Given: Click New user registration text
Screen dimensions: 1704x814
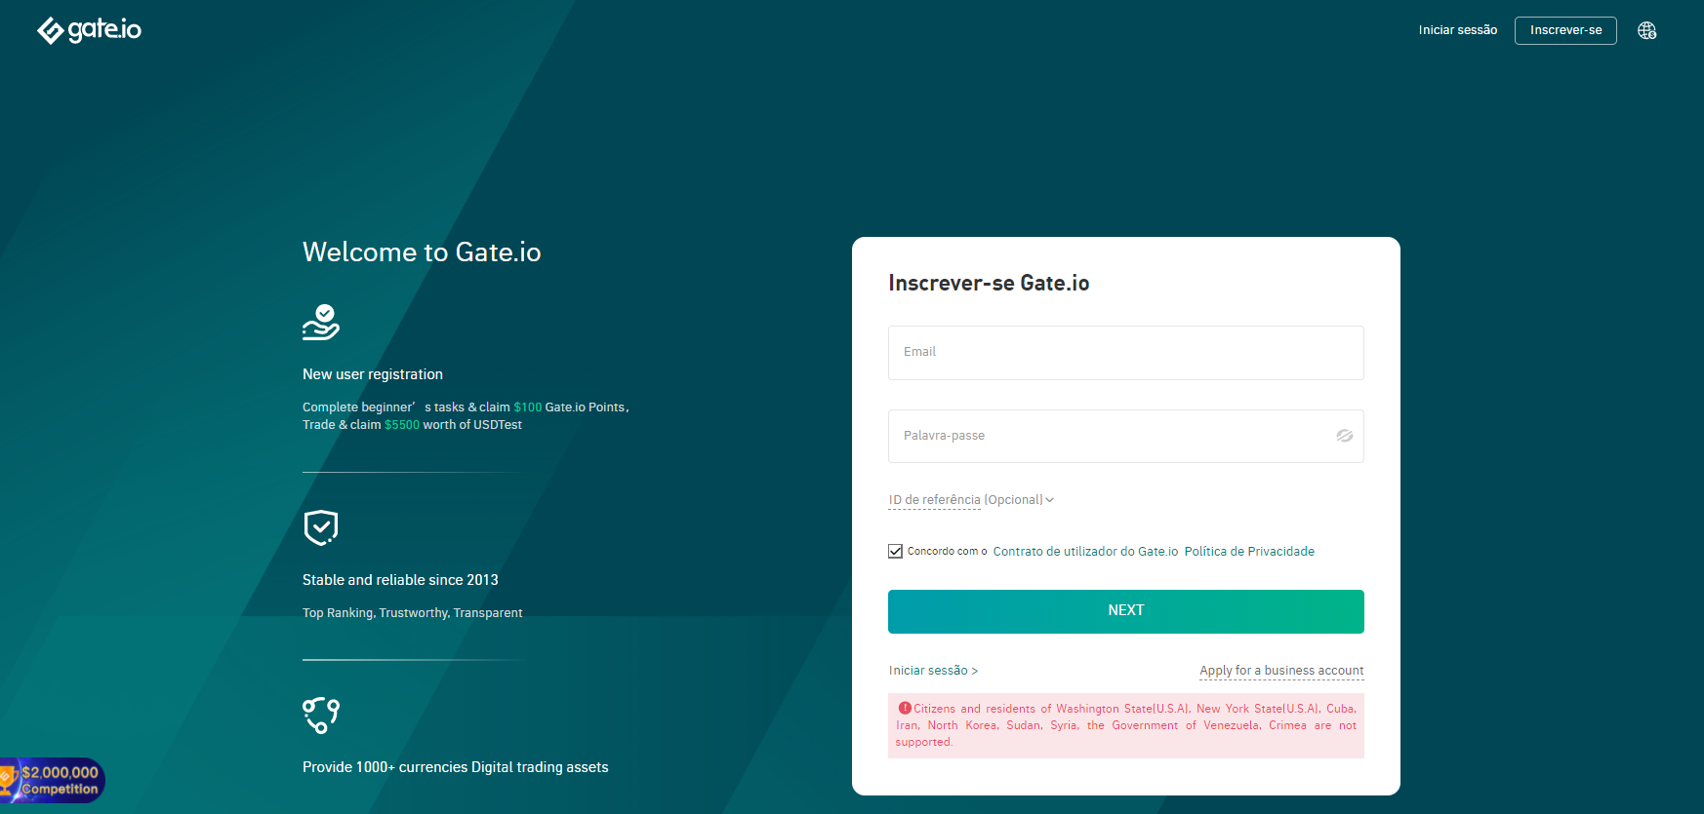Looking at the screenshot, I should pos(373,374).
